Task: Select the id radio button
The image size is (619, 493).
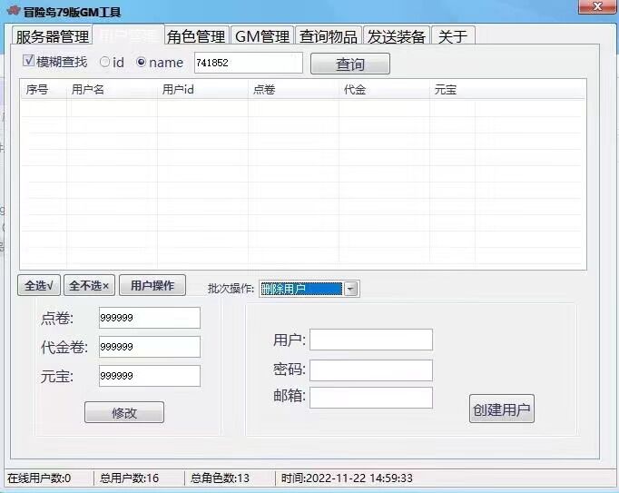Action: coord(105,63)
